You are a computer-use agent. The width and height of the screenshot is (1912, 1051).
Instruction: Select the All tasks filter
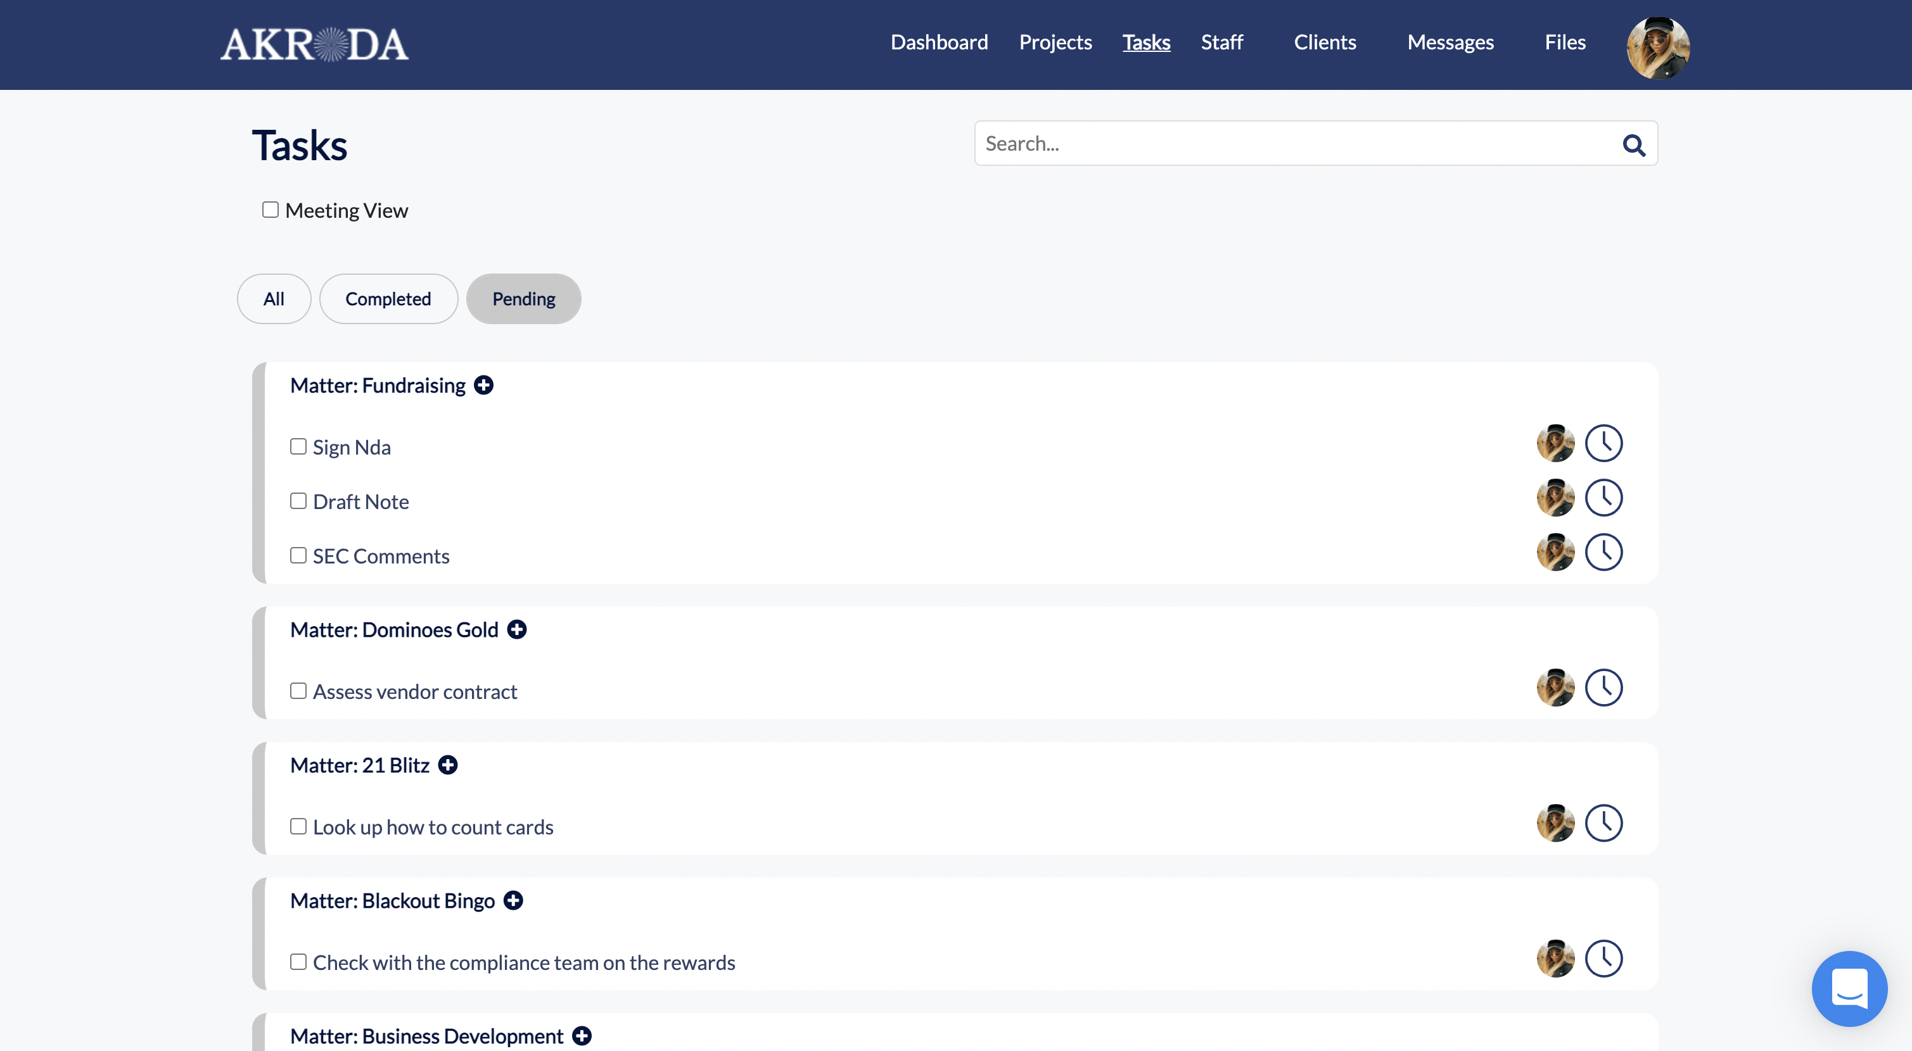(x=273, y=299)
